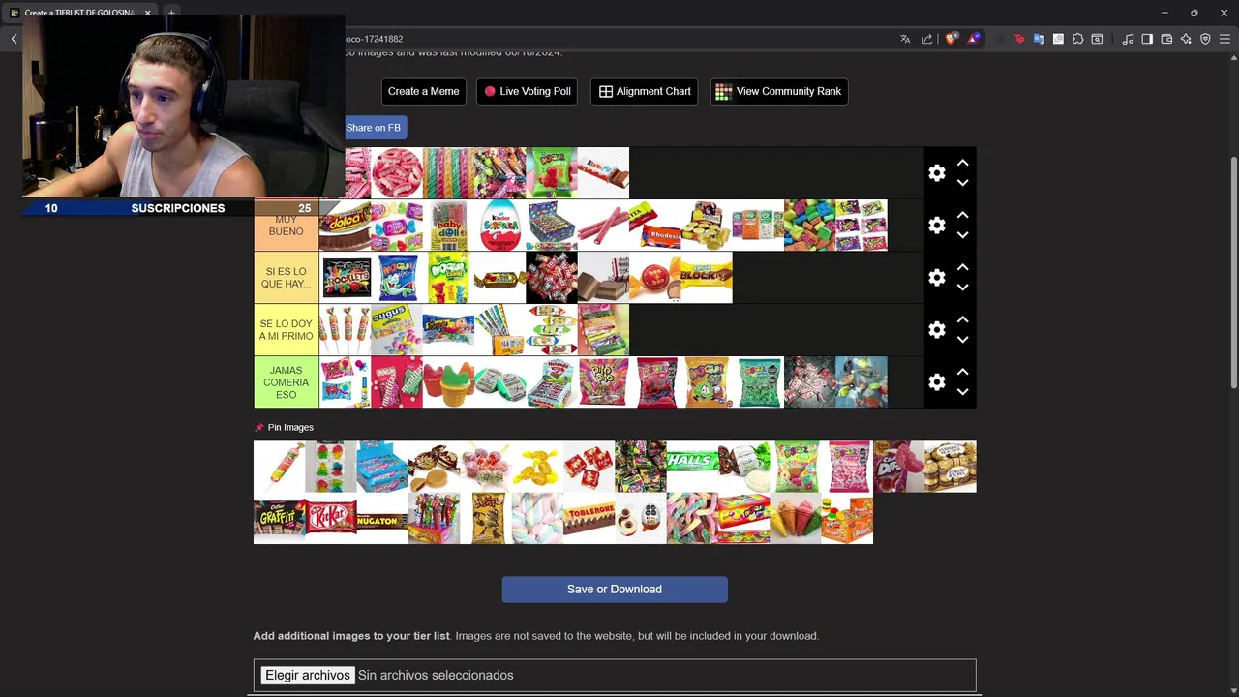This screenshot has height=697, width=1239.
Task: Open Brave Shields lion icon
Action: click(x=952, y=39)
